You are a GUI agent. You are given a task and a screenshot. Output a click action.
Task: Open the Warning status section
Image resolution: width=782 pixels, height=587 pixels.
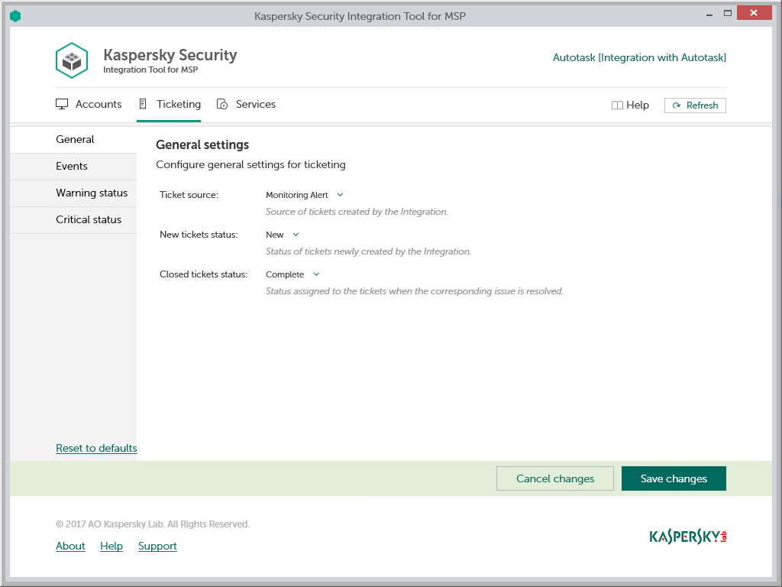pyautogui.click(x=92, y=193)
